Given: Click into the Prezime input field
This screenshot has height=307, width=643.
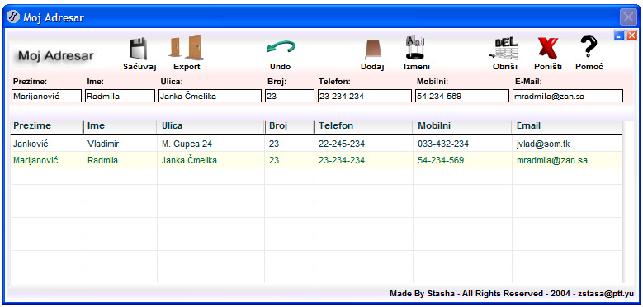Looking at the screenshot, I should tap(47, 96).
